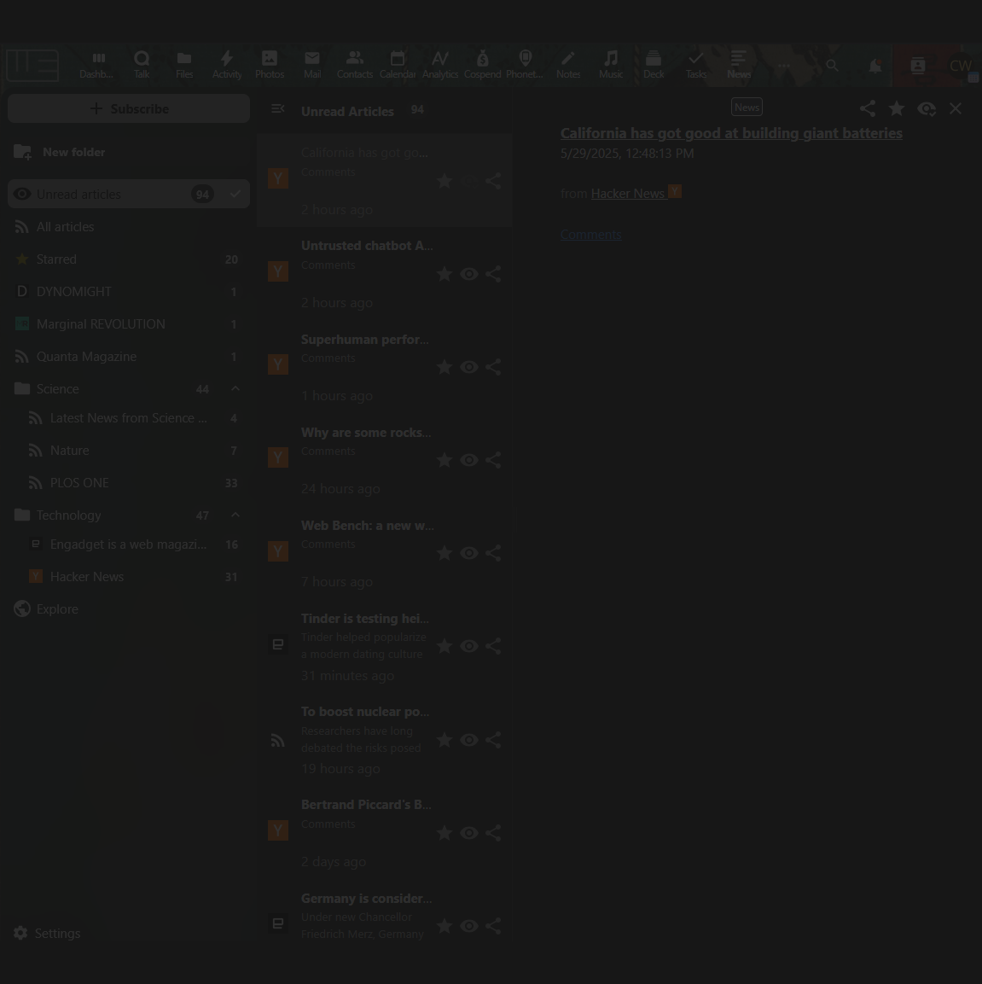
Task: Open the Deck app icon
Action: point(654,64)
